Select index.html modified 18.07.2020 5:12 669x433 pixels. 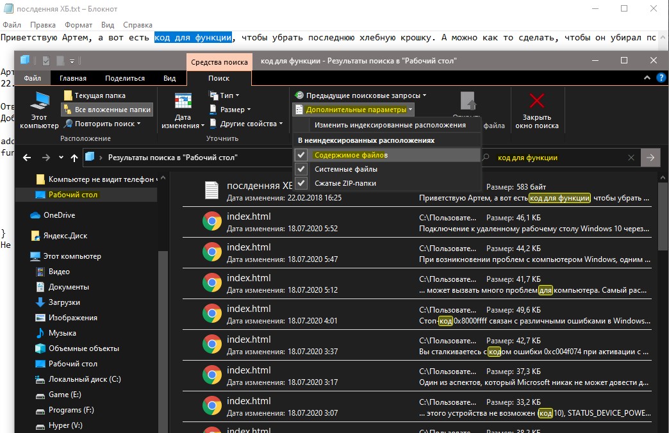click(x=417, y=284)
